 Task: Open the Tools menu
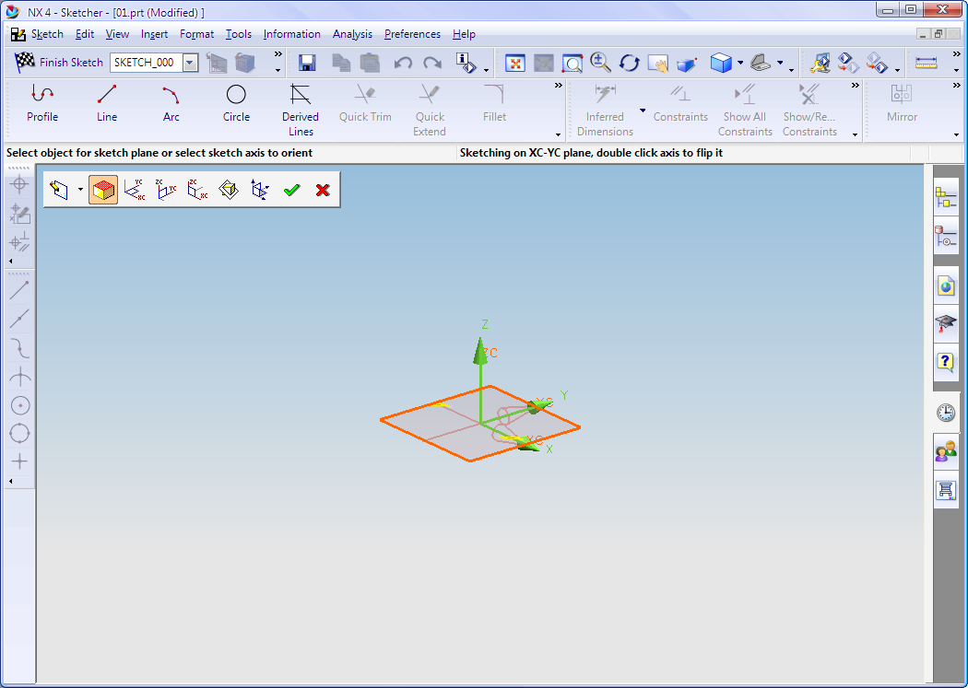238,34
